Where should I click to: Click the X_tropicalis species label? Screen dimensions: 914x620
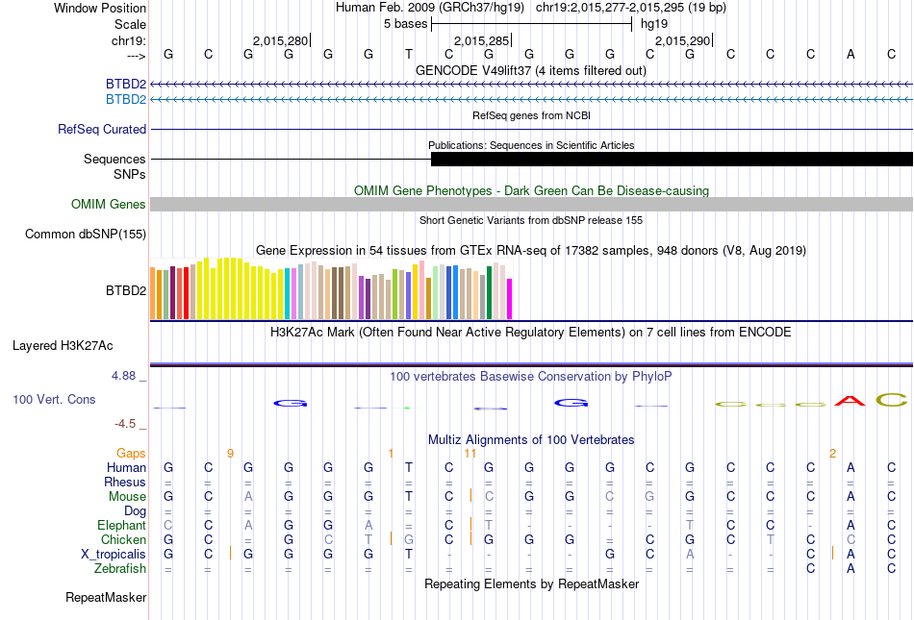[x=114, y=555]
